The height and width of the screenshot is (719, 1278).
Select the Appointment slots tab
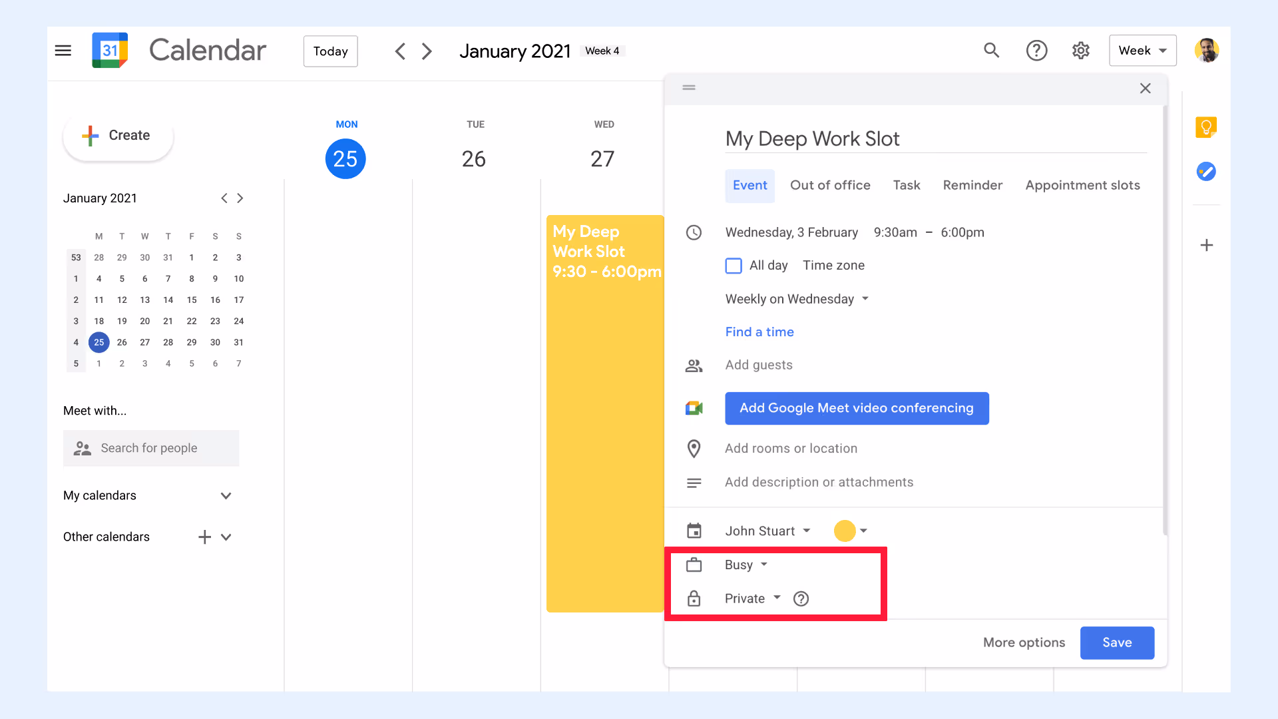pyautogui.click(x=1082, y=185)
